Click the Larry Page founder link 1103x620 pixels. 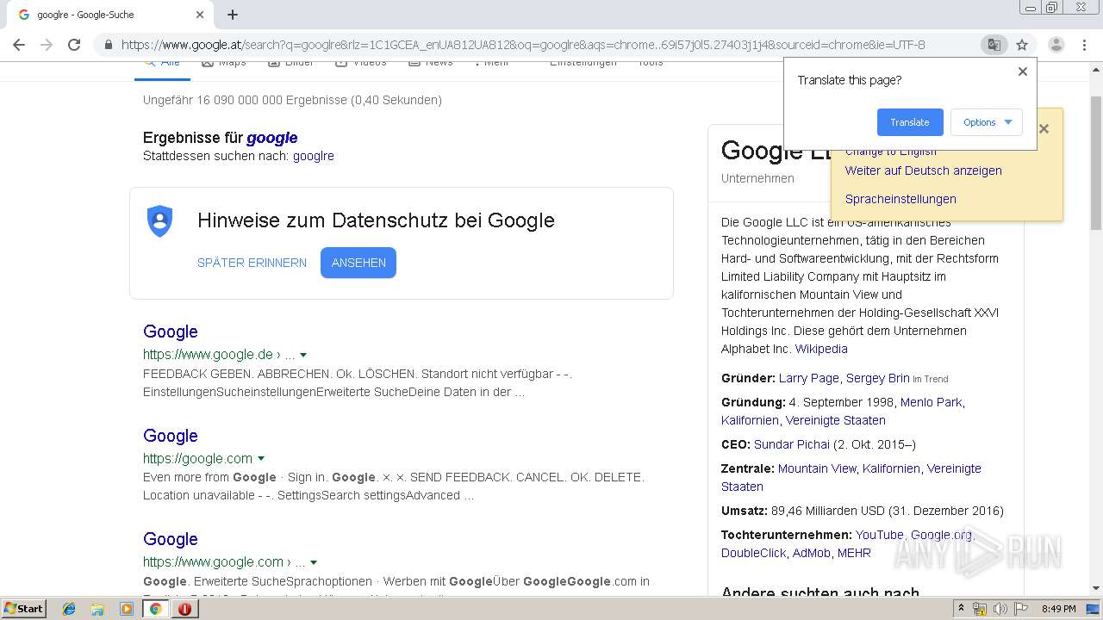click(x=809, y=378)
